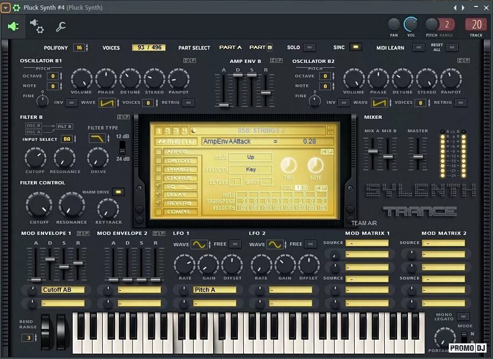Viewport: 493px width, 359px height.
Task: Toggle the MIDI LEARN switch
Action: (419, 47)
